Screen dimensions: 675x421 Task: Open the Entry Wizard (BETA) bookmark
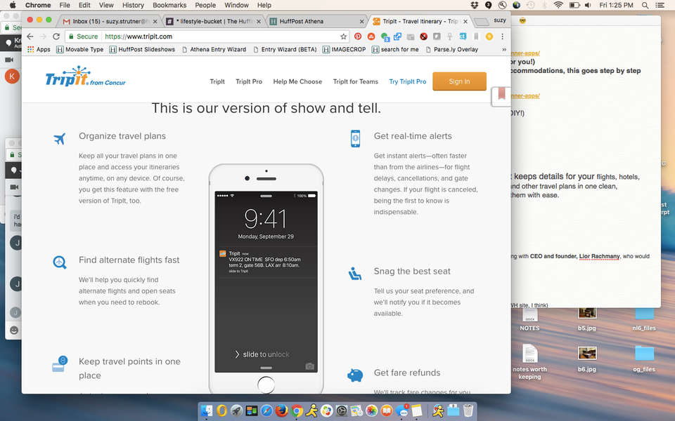click(x=285, y=49)
